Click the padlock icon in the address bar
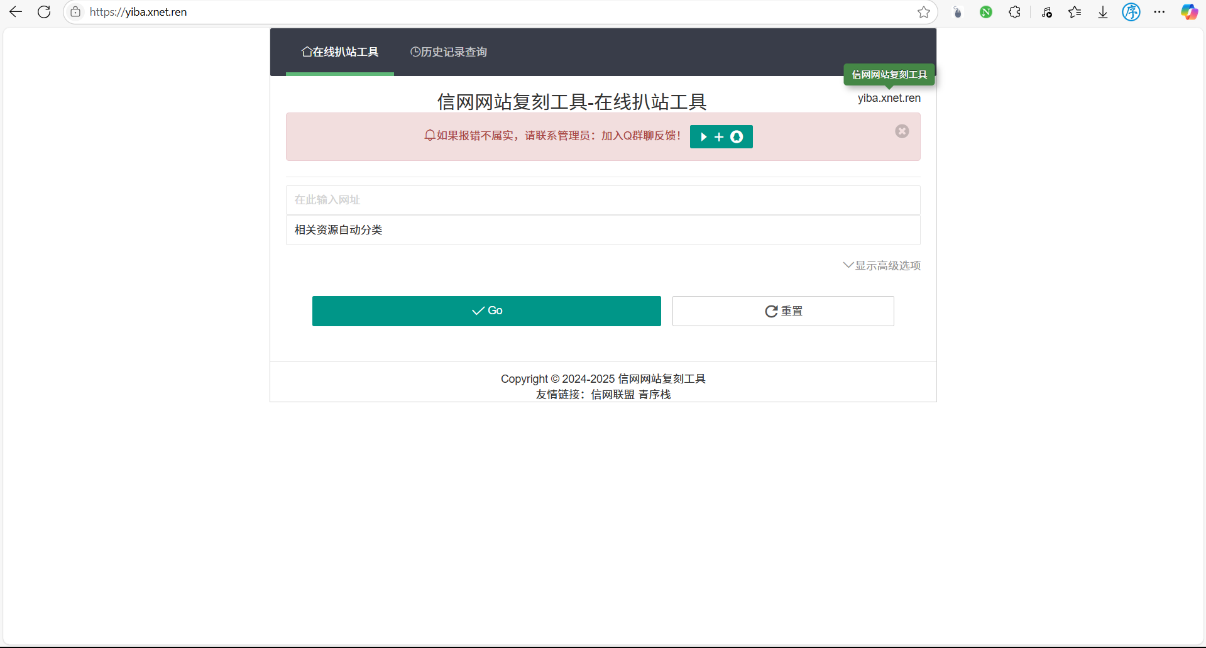This screenshot has height=648, width=1206. pyautogui.click(x=75, y=12)
